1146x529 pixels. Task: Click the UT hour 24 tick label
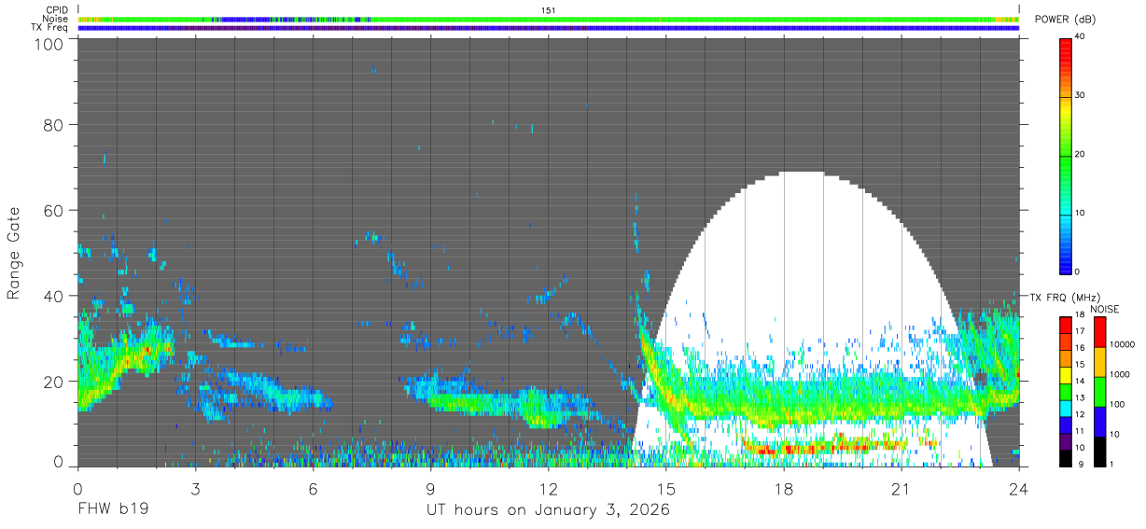tap(1019, 489)
